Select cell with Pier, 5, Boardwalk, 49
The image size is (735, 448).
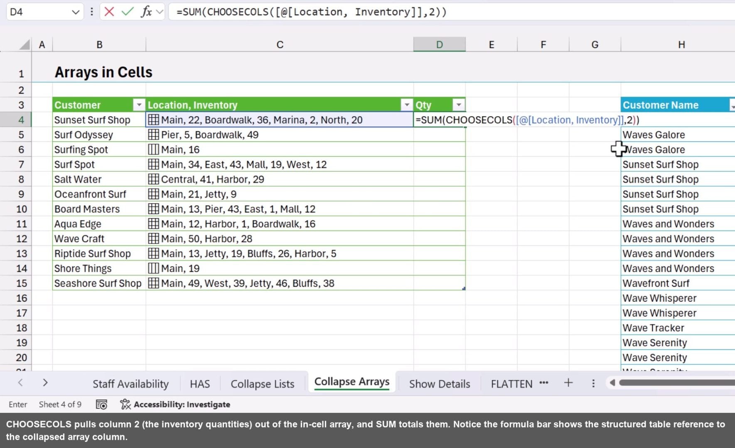click(280, 135)
